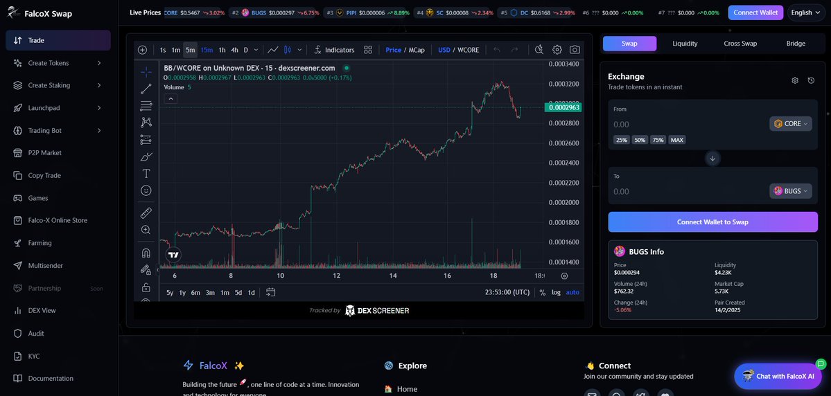Image resolution: width=831 pixels, height=396 pixels.
Task: Select the XABCD pattern tool
Action: click(x=146, y=123)
